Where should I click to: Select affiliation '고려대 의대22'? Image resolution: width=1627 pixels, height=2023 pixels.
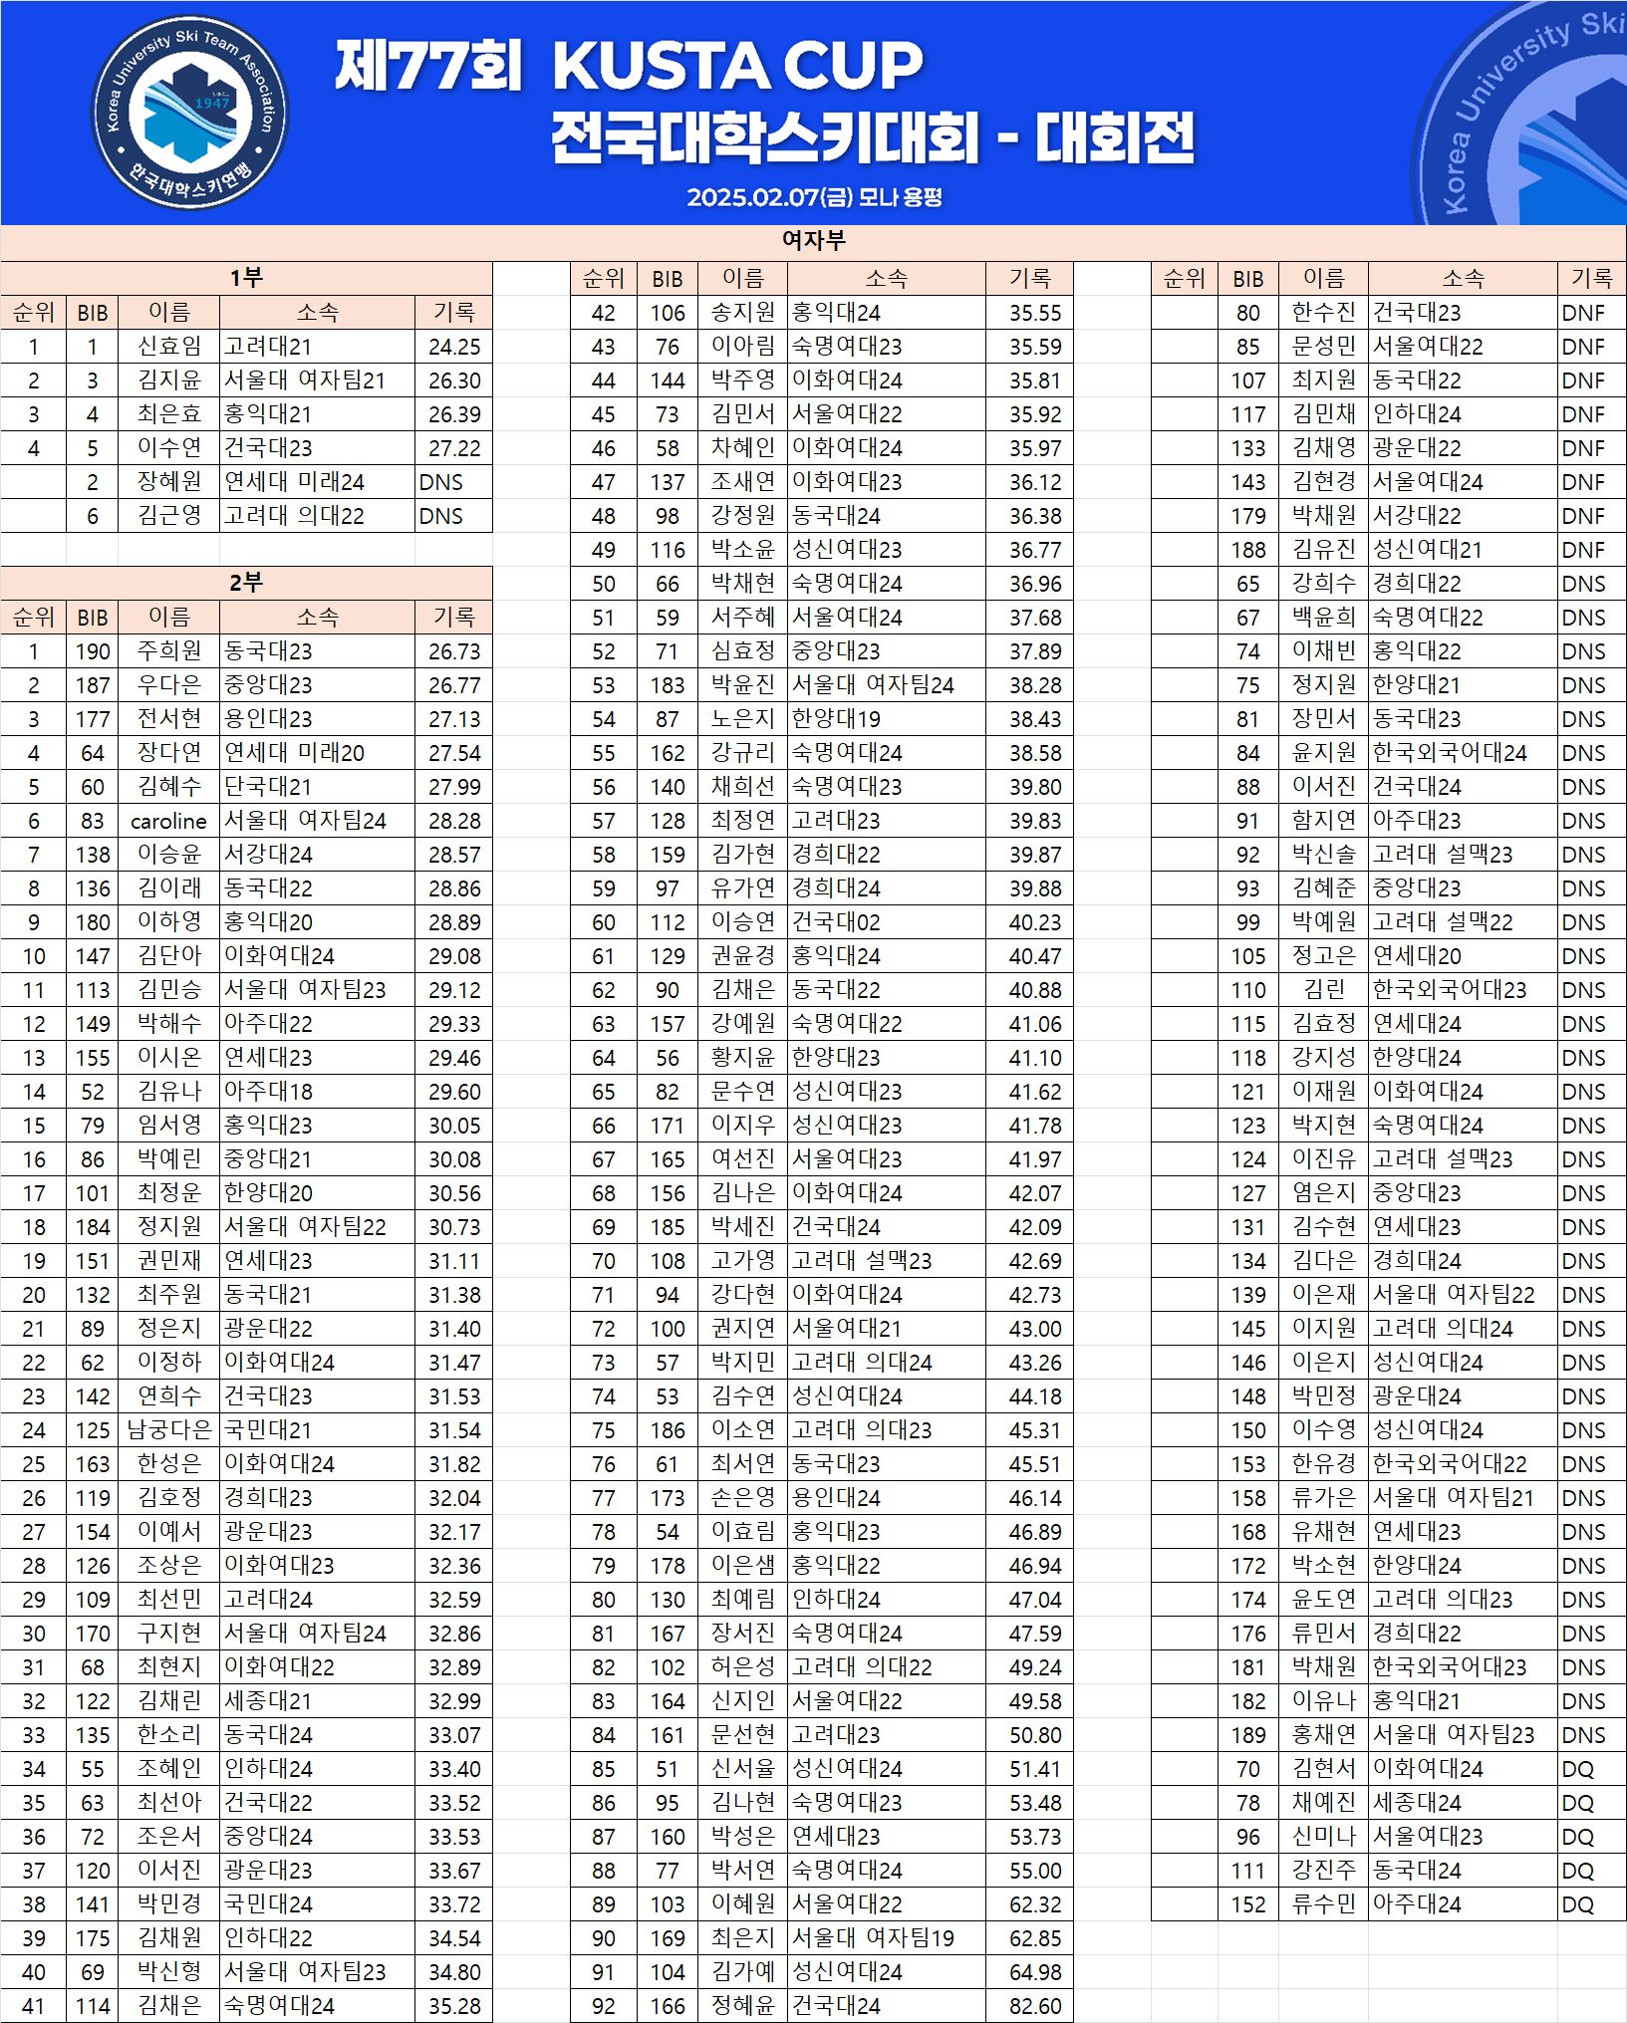click(x=317, y=516)
